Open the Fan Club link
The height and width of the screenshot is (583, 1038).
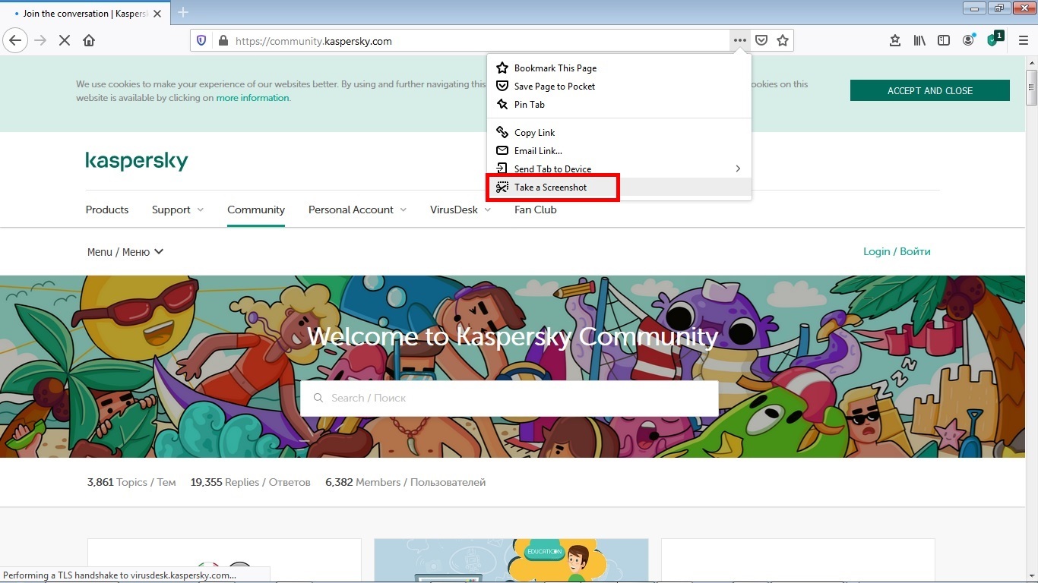coord(536,210)
